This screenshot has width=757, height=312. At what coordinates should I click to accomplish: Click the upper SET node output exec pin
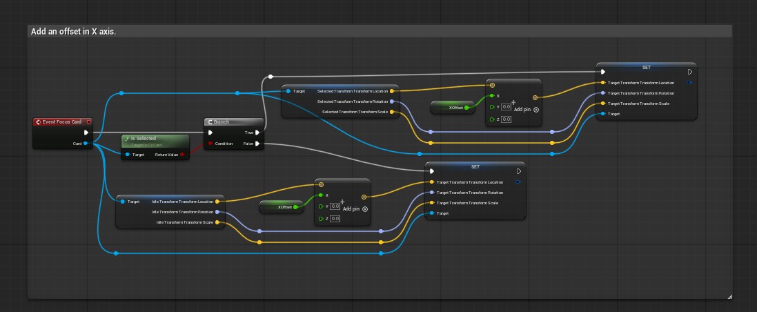pyautogui.click(x=690, y=72)
